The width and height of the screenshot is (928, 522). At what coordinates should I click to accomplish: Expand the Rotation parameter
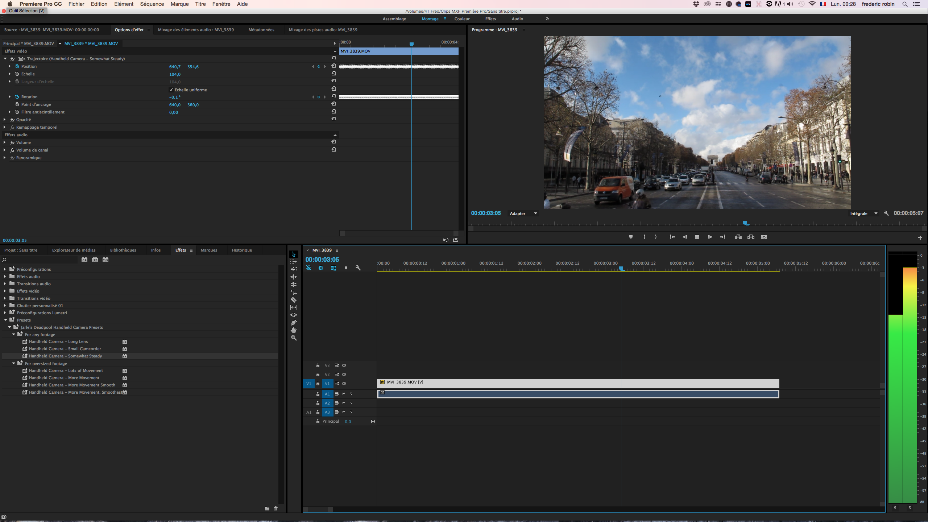click(9, 97)
